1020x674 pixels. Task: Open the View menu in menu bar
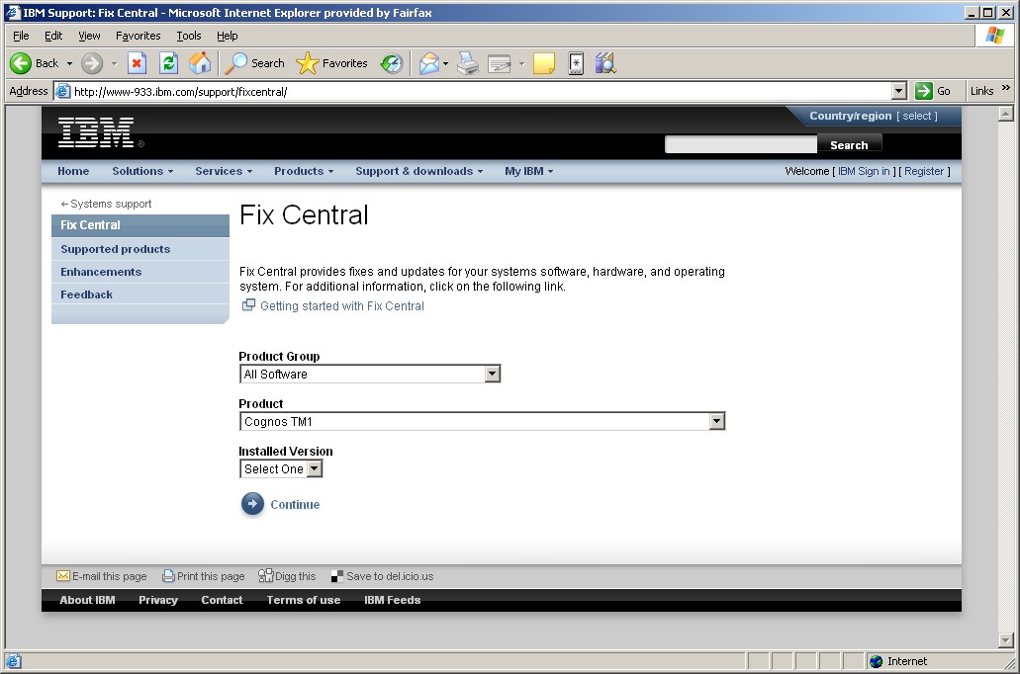[x=89, y=36]
